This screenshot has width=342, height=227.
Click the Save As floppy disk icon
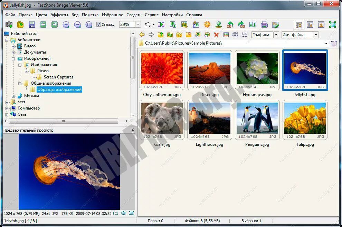coord(32,25)
